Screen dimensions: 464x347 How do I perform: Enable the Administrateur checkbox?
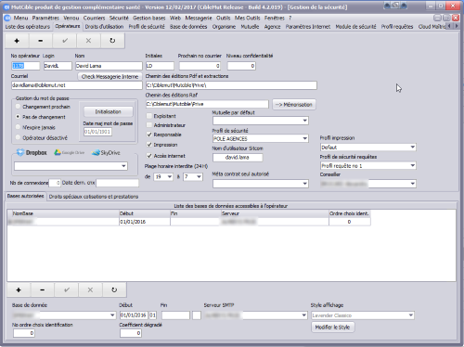pyautogui.click(x=149, y=125)
